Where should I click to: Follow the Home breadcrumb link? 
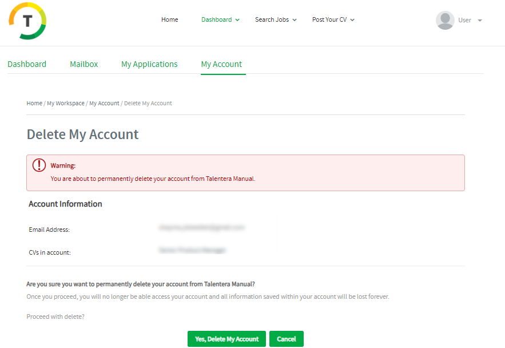(34, 103)
